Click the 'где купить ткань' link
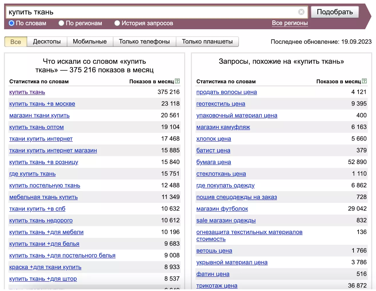This screenshot has height=291, width=376. [x=33, y=174]
